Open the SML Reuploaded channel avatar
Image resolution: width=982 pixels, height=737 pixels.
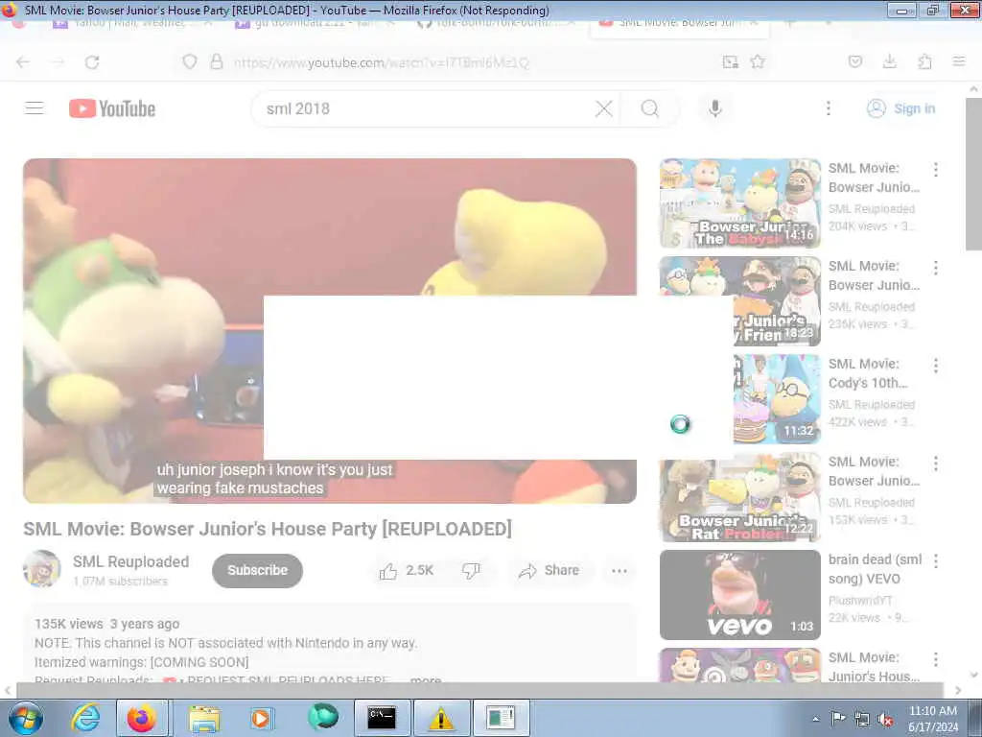[42, 569]
